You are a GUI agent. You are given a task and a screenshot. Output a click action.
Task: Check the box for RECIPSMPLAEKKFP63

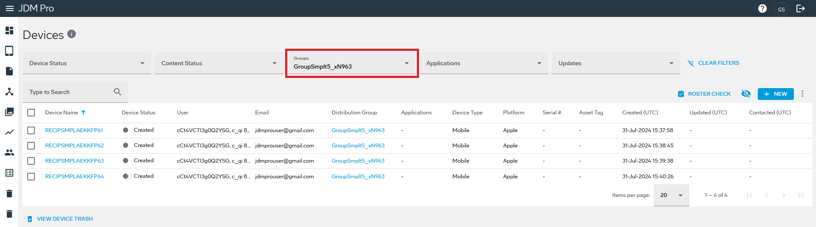tap(31, 161)
